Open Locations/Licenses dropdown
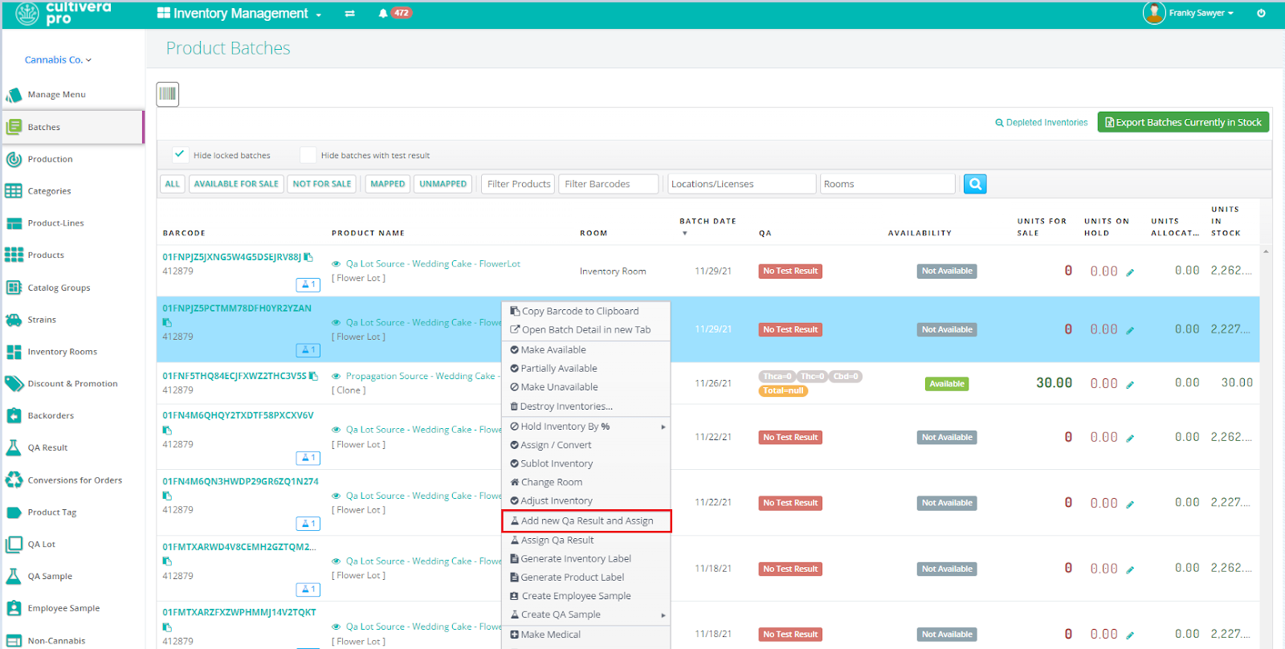The image size is (1285, 649). (742, 184)
